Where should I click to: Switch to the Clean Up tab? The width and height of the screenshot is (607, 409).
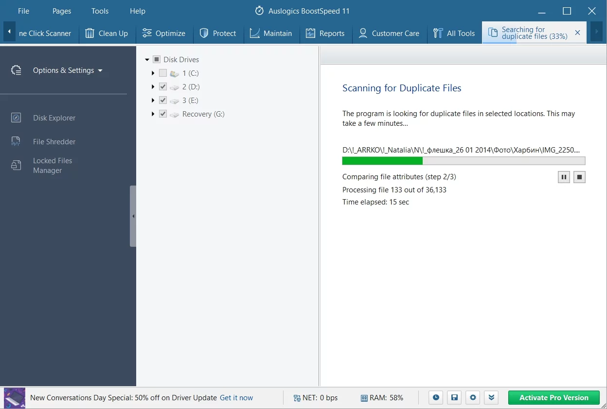click(x=107, y=34)
